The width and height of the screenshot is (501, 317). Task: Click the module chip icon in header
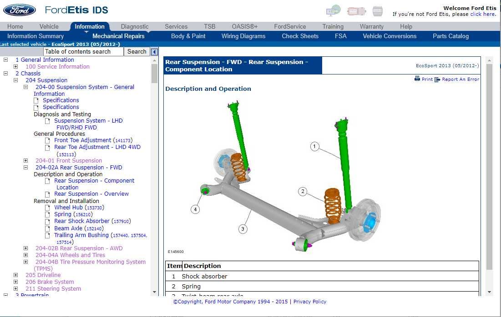tap(377, 11)
